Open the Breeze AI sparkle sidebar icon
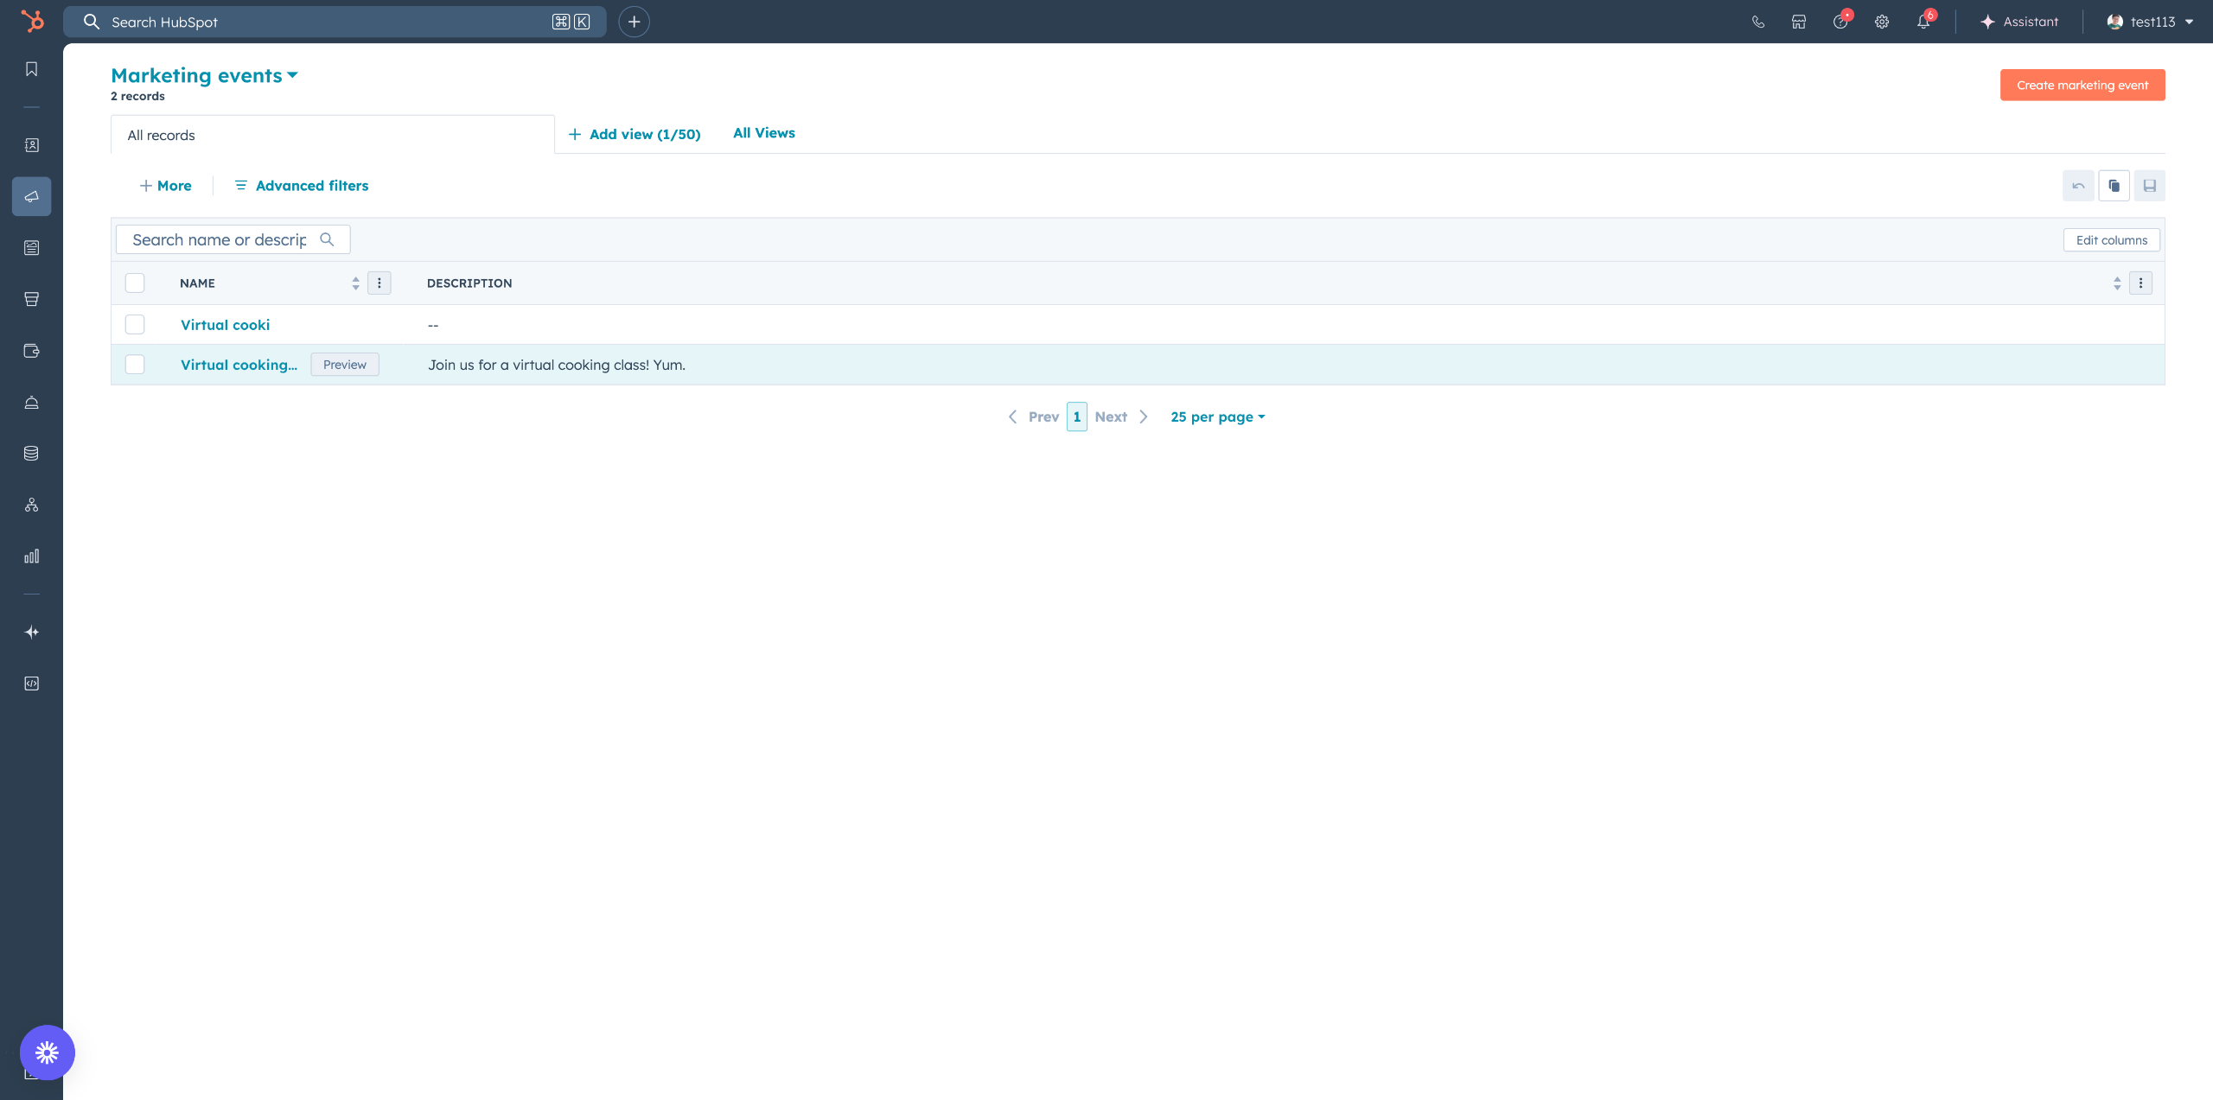This screenshot has height=1100, width=2213. click(x=32, y=633)
